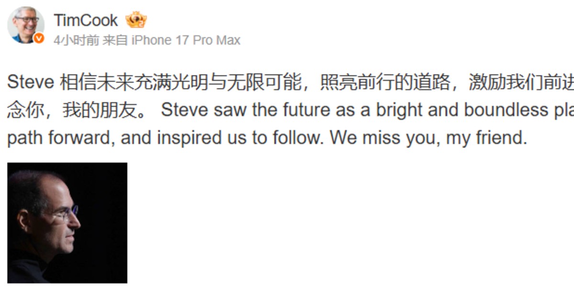Click the VIP crown badge beside TimCook
This screenshot has width=574, height=301.
[136, 21]
